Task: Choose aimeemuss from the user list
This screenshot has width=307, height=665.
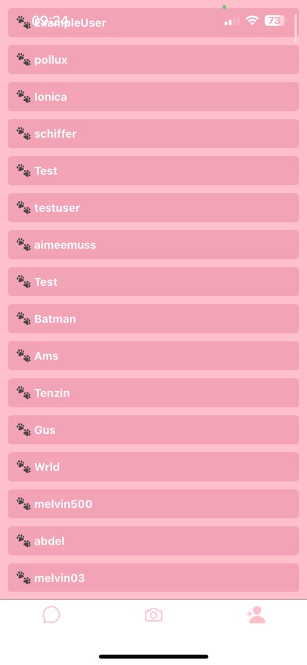Action: (x=153, y=245)
